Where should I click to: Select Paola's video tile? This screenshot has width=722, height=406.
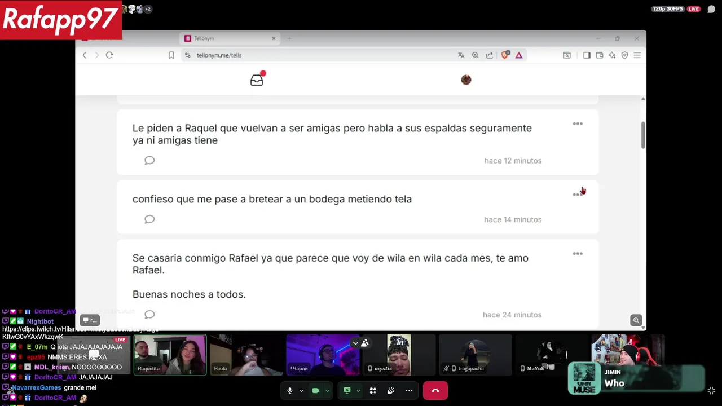coord(246,355)
